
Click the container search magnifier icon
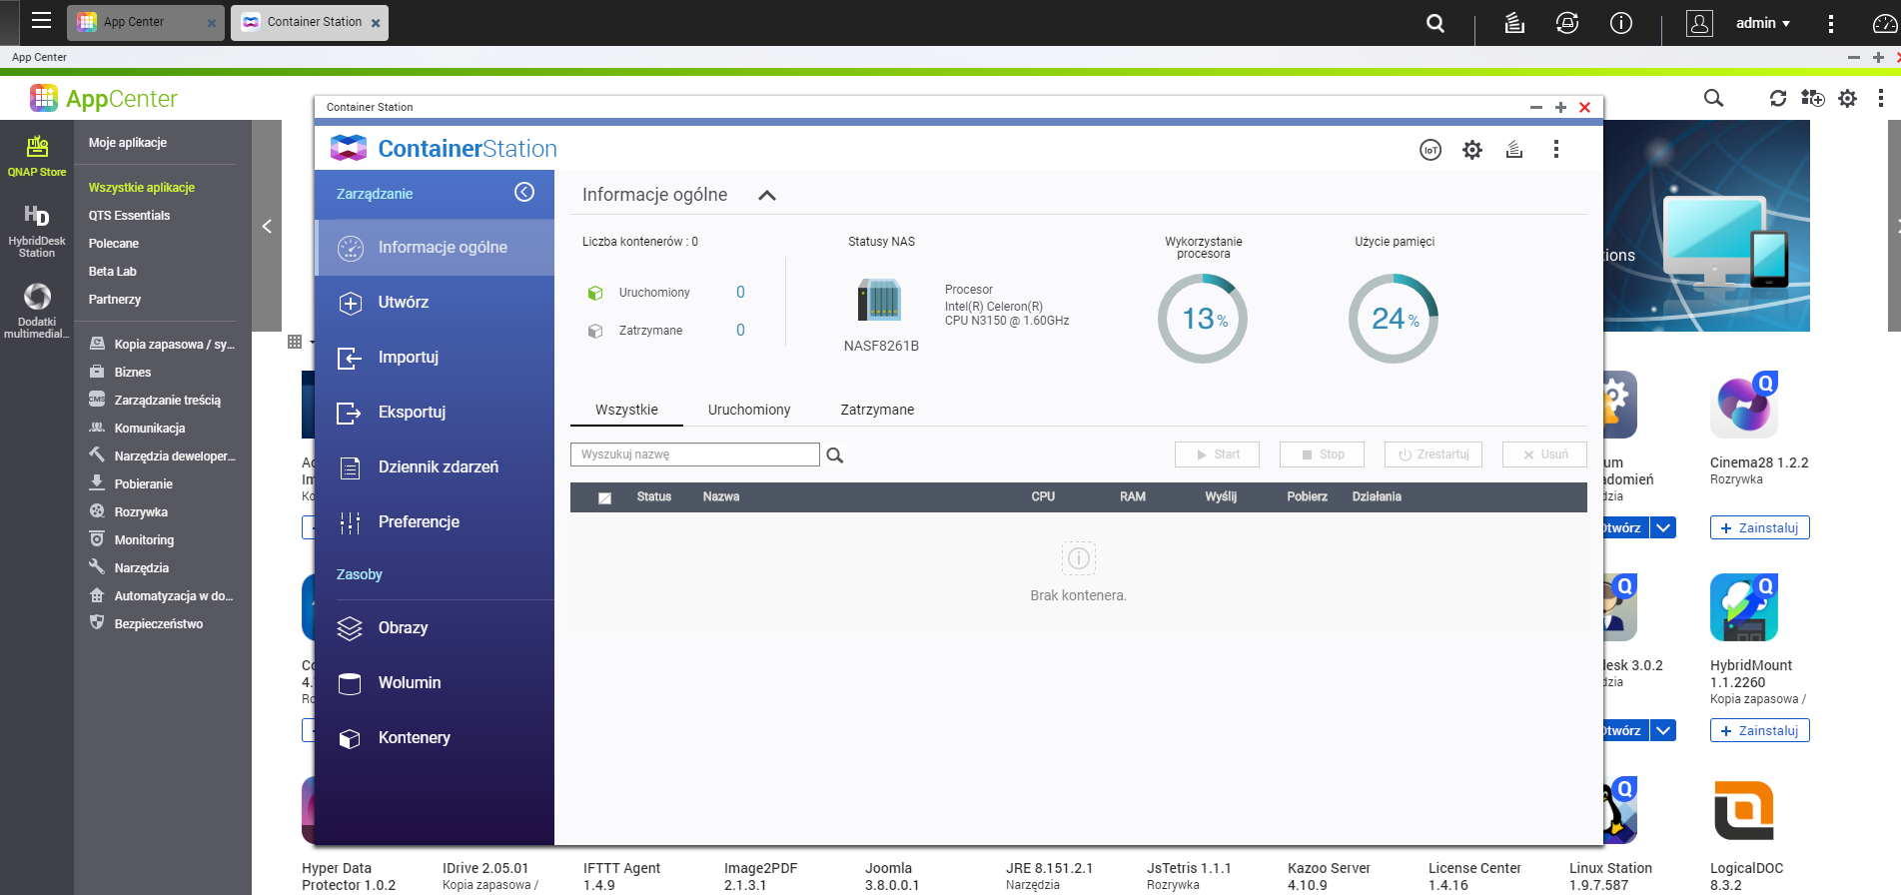coord(835,455)
